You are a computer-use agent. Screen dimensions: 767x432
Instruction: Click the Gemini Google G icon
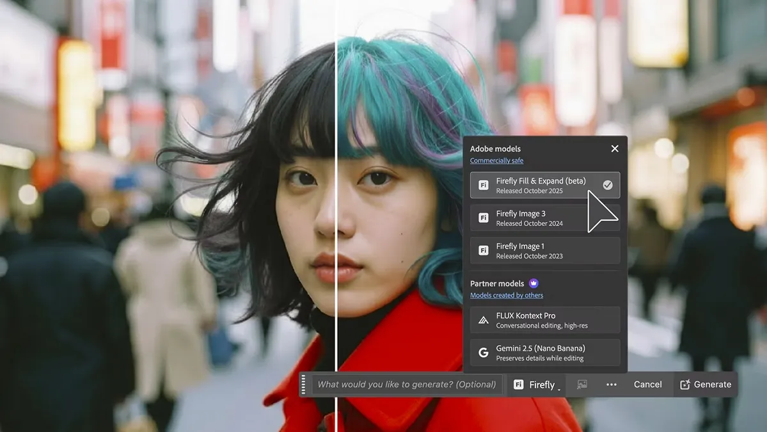[x=484, y=353]
